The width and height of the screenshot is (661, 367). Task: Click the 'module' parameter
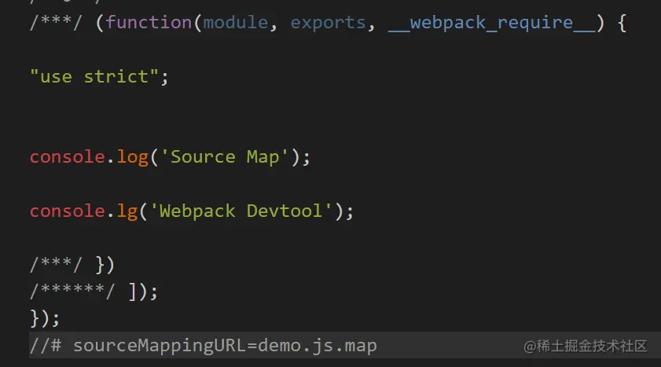coord(236,22)
